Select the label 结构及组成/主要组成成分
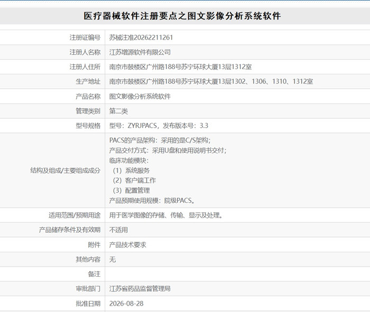Image resolution: width=370 pixels, height=312 pixels. click(66, 171)
